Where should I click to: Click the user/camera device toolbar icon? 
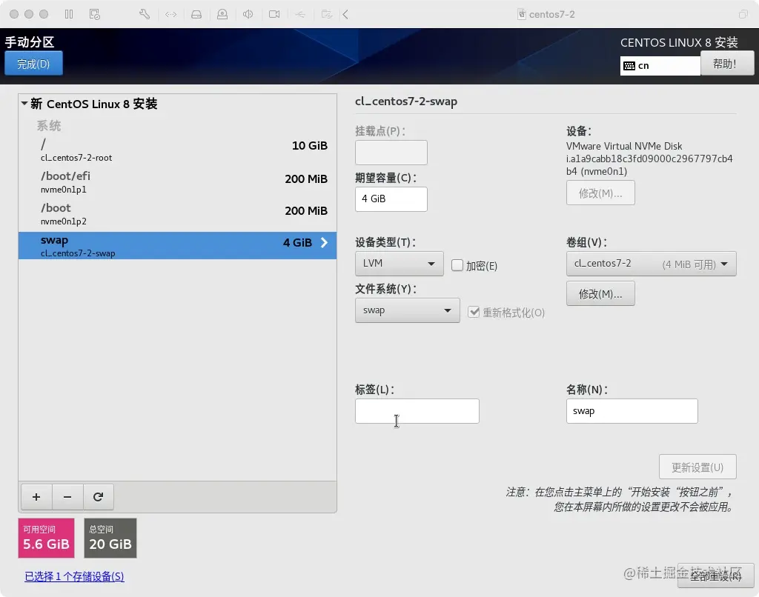222,14
